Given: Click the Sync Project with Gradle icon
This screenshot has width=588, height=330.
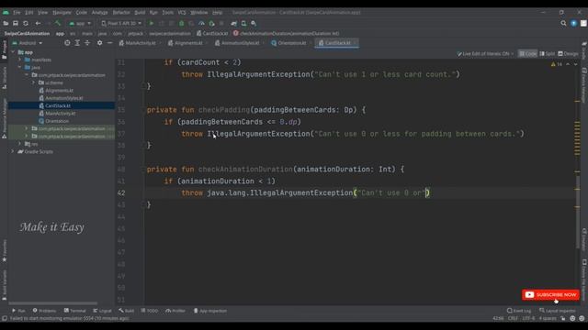Looking at the screenshot, I should [x=234, y=23].
